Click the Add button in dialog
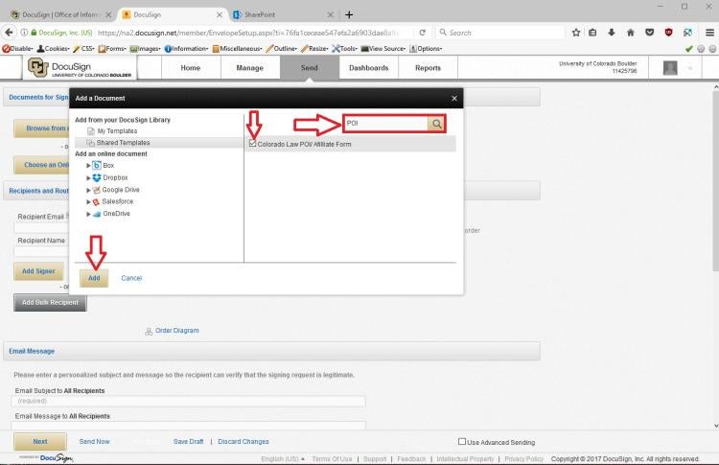 [x=94, y=278]
